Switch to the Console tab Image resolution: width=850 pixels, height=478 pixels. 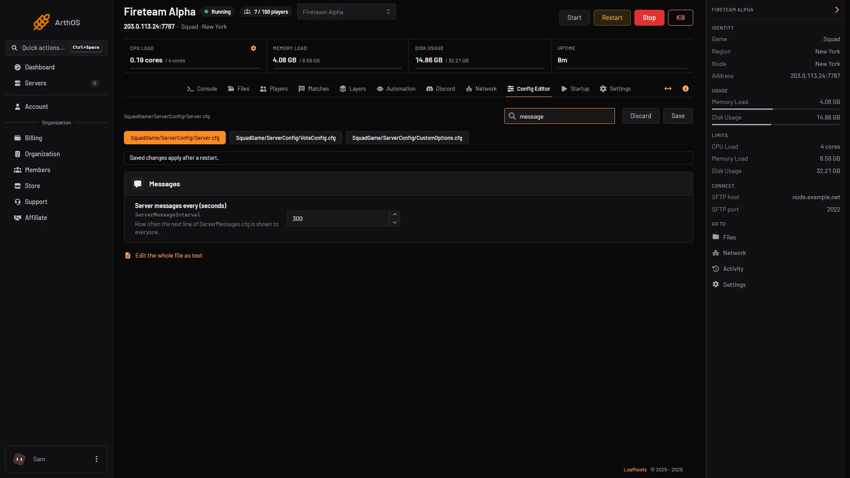point(202,89)
